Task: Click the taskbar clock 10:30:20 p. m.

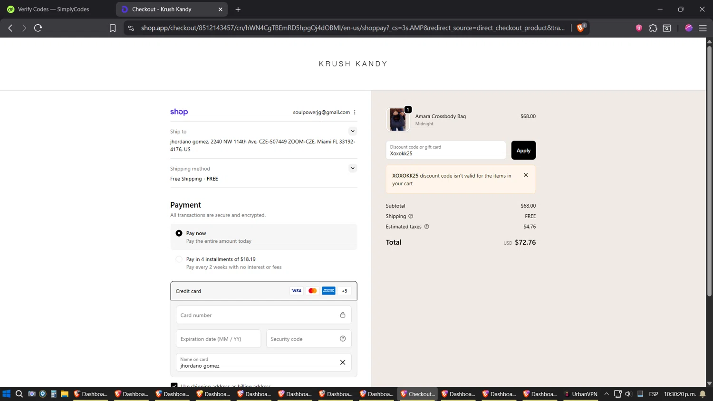Action: coord(680,394)
